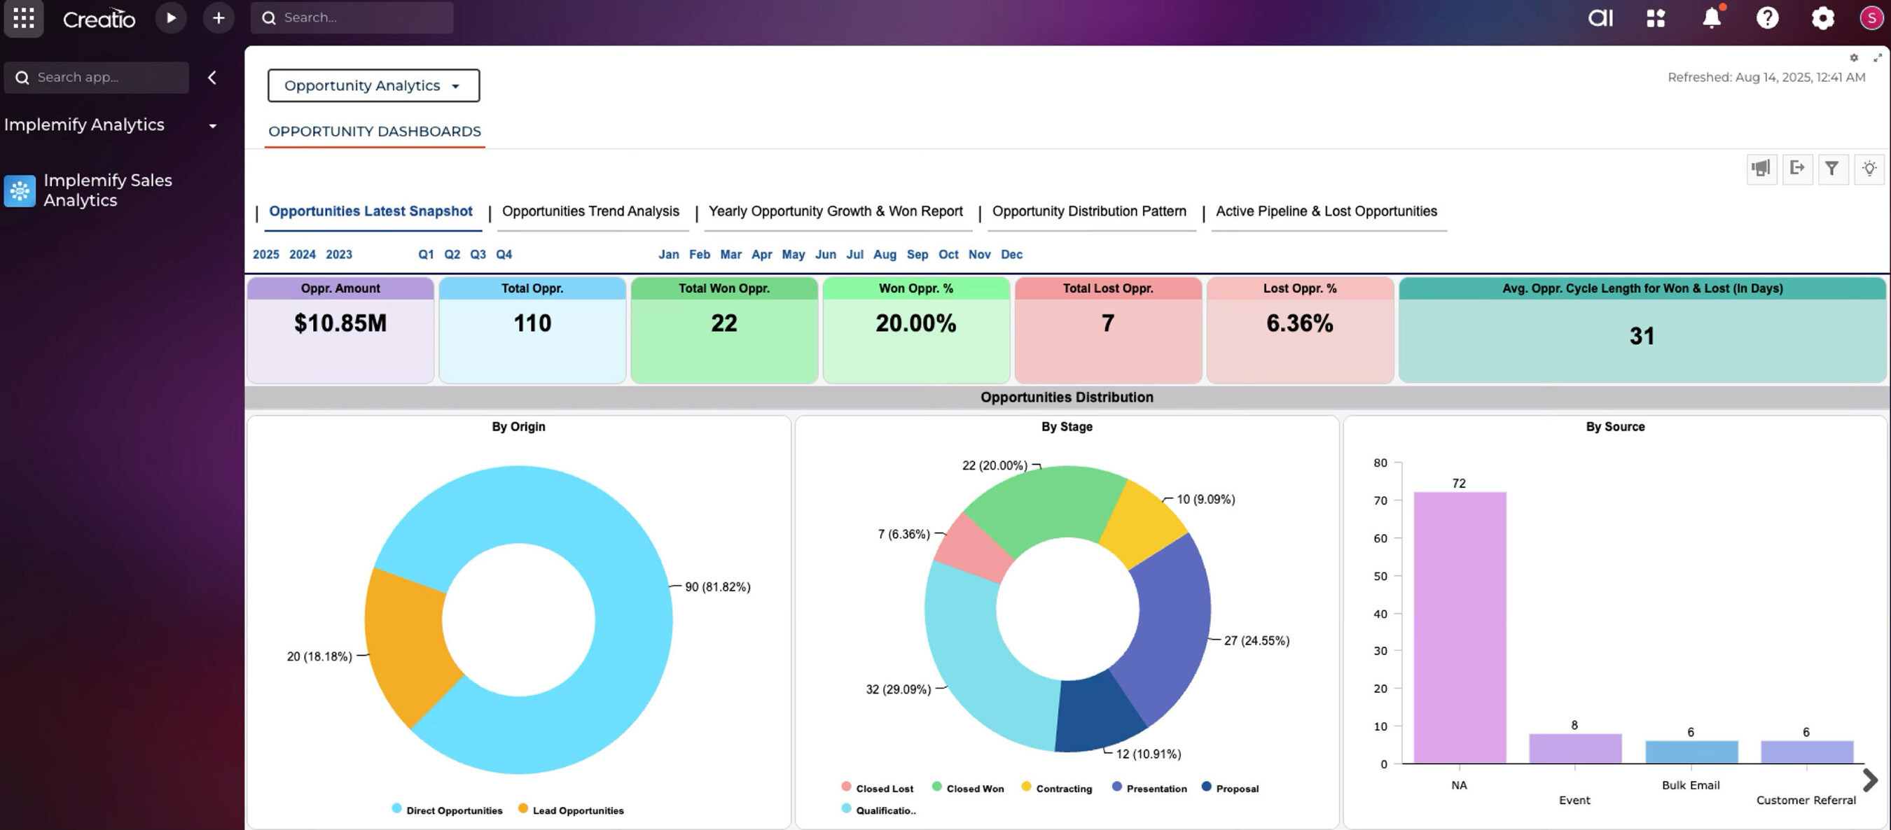Collapse the left sidebar panel
Viewport: 1891px width, 830px height.
click(212, 78)
